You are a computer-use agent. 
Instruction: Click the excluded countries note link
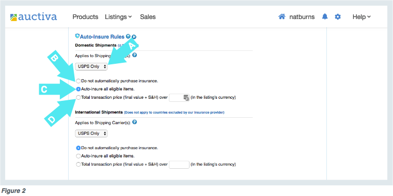click(174, 113)
